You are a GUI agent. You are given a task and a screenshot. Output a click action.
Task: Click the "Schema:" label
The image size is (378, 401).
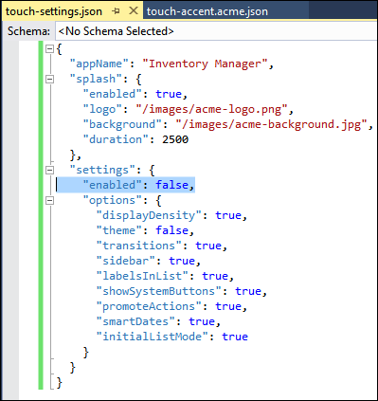coord(28,31)
